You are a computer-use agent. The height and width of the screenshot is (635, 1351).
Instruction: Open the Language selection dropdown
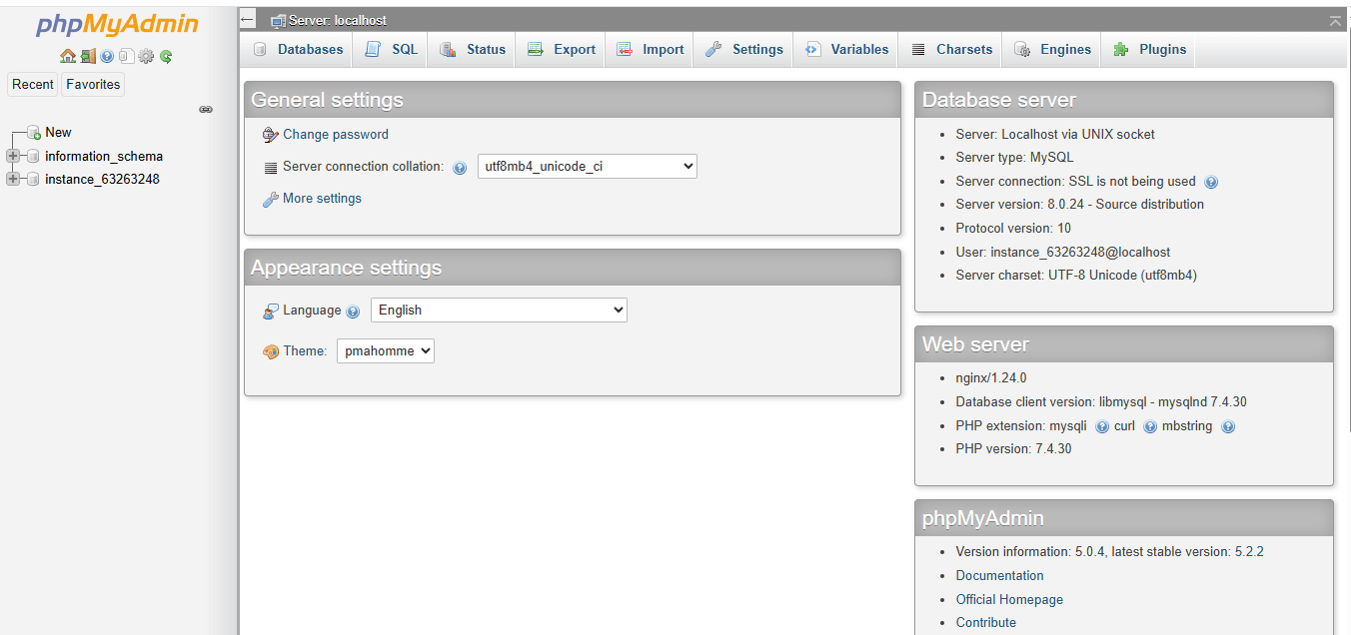click(x=499, y=311)
